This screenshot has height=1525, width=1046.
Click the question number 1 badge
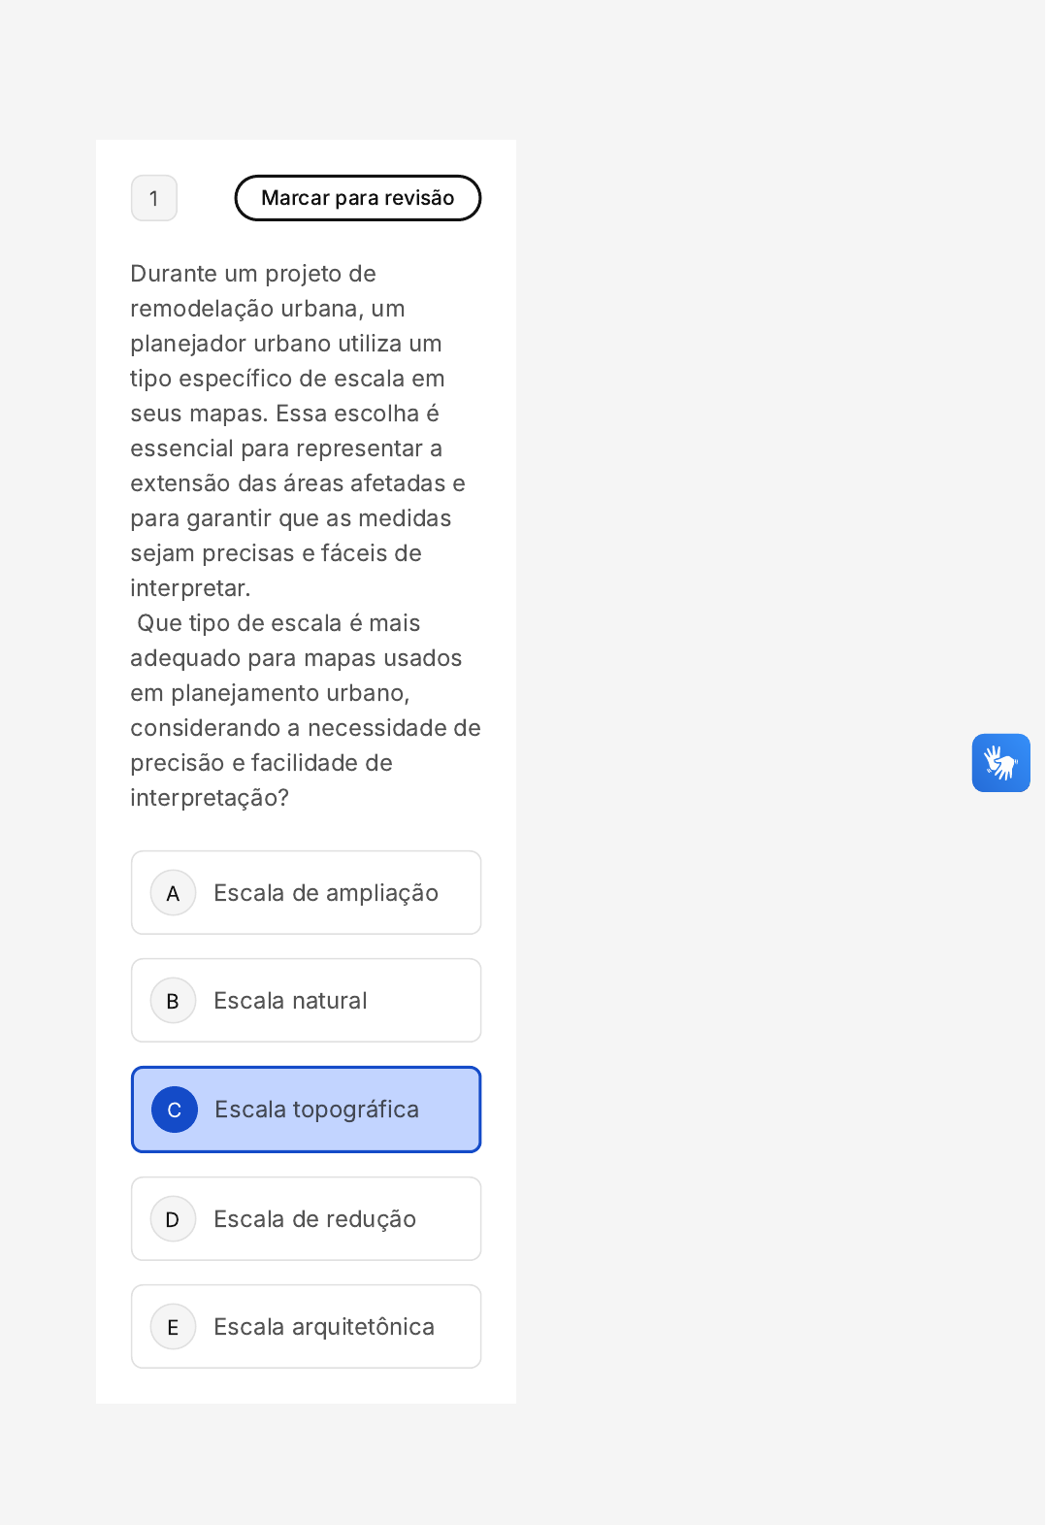(154, 198)
